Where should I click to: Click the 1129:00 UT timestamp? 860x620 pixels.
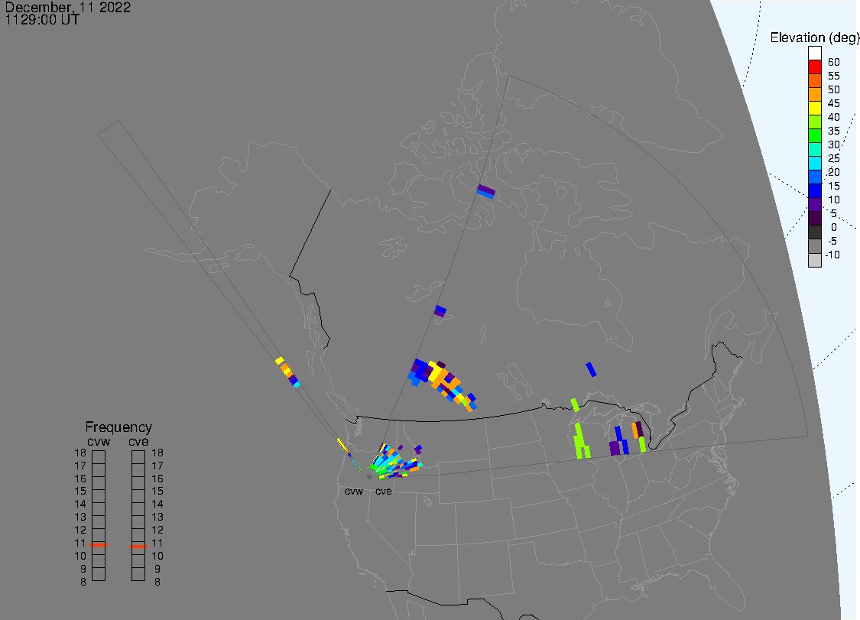click(x=42, y=20)
